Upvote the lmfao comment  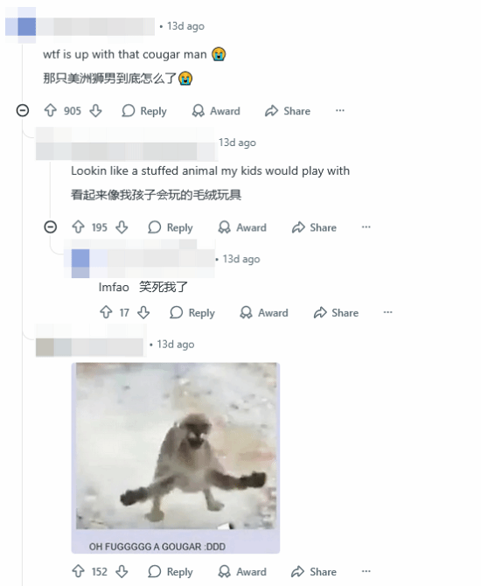106,312
